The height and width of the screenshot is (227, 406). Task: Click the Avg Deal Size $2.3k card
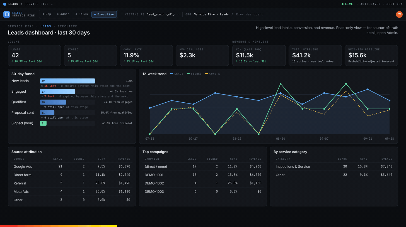202,56
